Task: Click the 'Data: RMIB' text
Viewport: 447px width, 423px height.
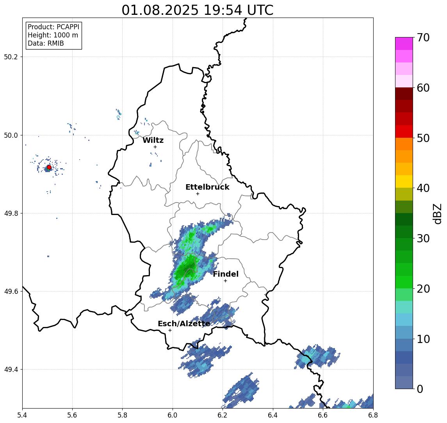Action: (46, 43)
